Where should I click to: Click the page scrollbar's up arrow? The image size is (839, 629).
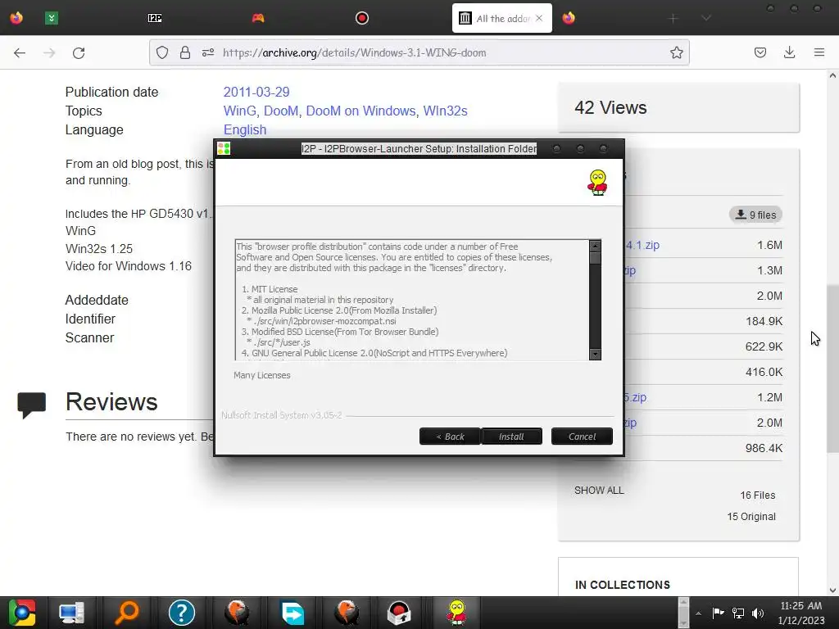832,75
